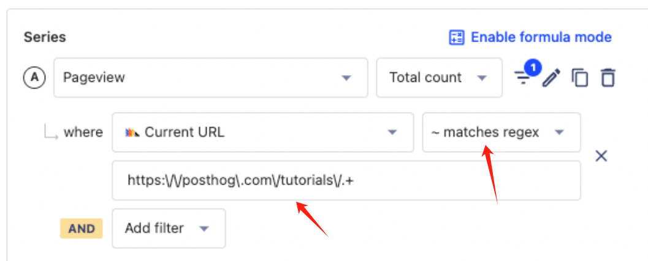The width and height of the screenshot is (648, 261).
Task: Click the formula mode calculator icon
Action: pos(457,37)
